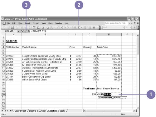Click the Undo arrow icon
The image size is (156, 117).
[62, 28]
